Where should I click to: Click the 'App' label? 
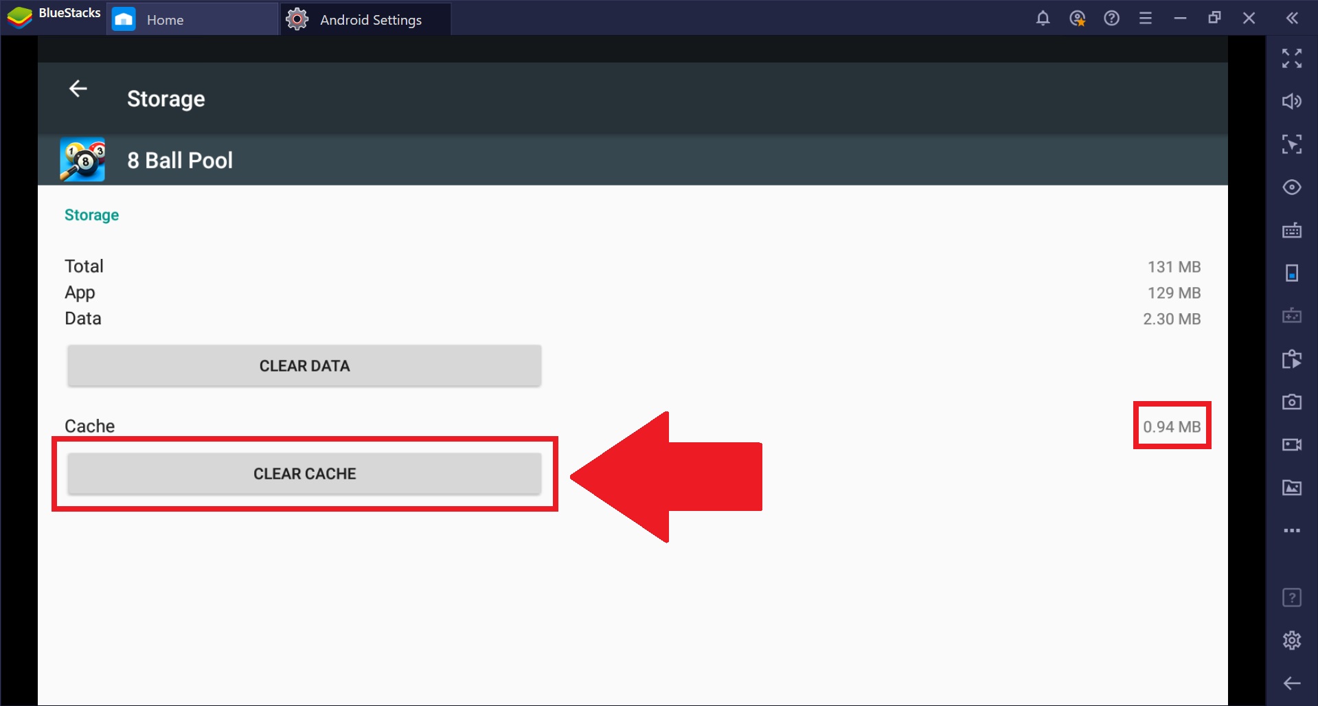coord(80,293)
